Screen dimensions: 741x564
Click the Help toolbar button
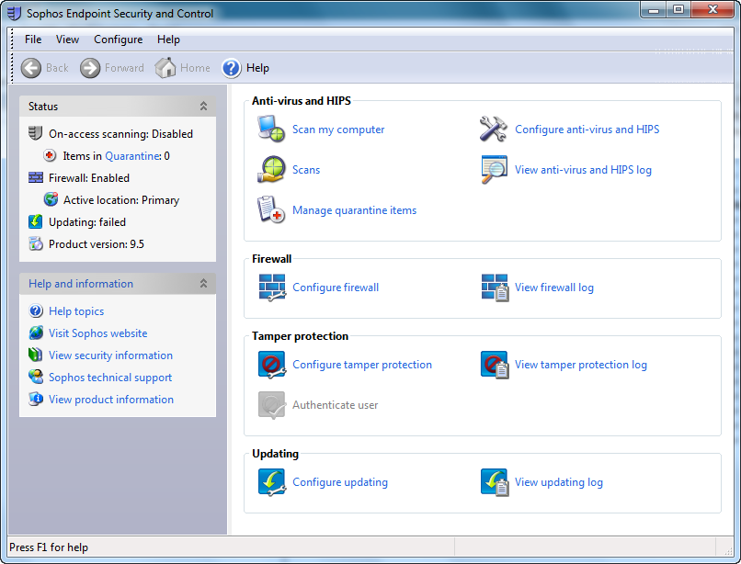pyautogui.click(x=245, y=68)
